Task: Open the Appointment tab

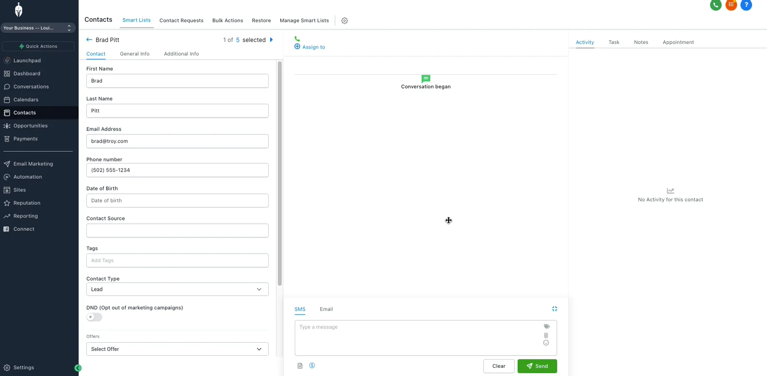Action: (678, 42)
